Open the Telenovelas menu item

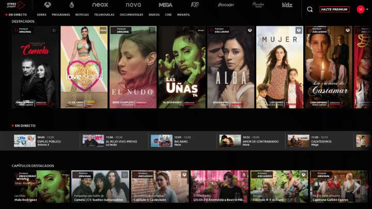[x=104, y=14]
